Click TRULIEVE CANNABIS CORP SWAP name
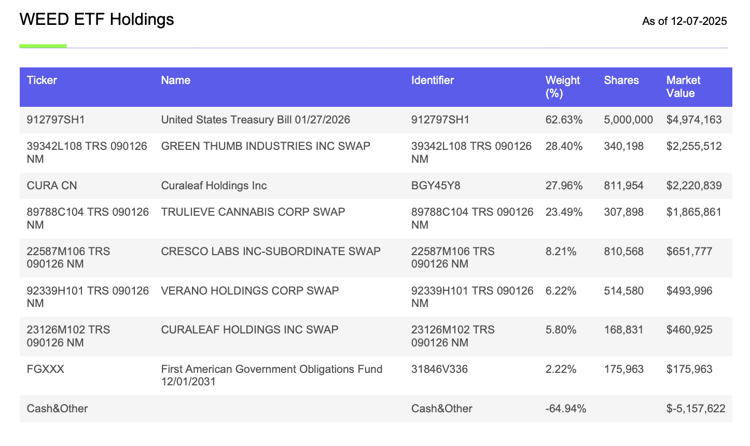This screenshot has width=750, height=446. (253, 212)
